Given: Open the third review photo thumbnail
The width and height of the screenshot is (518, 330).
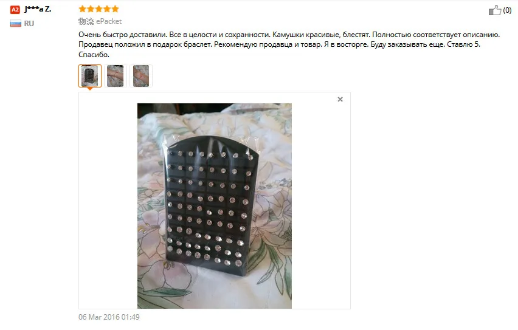Looking at the screenshot, I should tap(141, 76).
